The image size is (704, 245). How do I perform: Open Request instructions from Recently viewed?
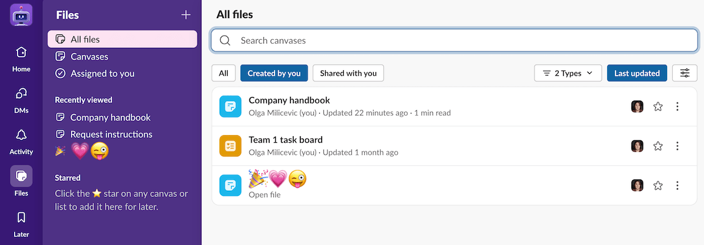coord(111,134)
